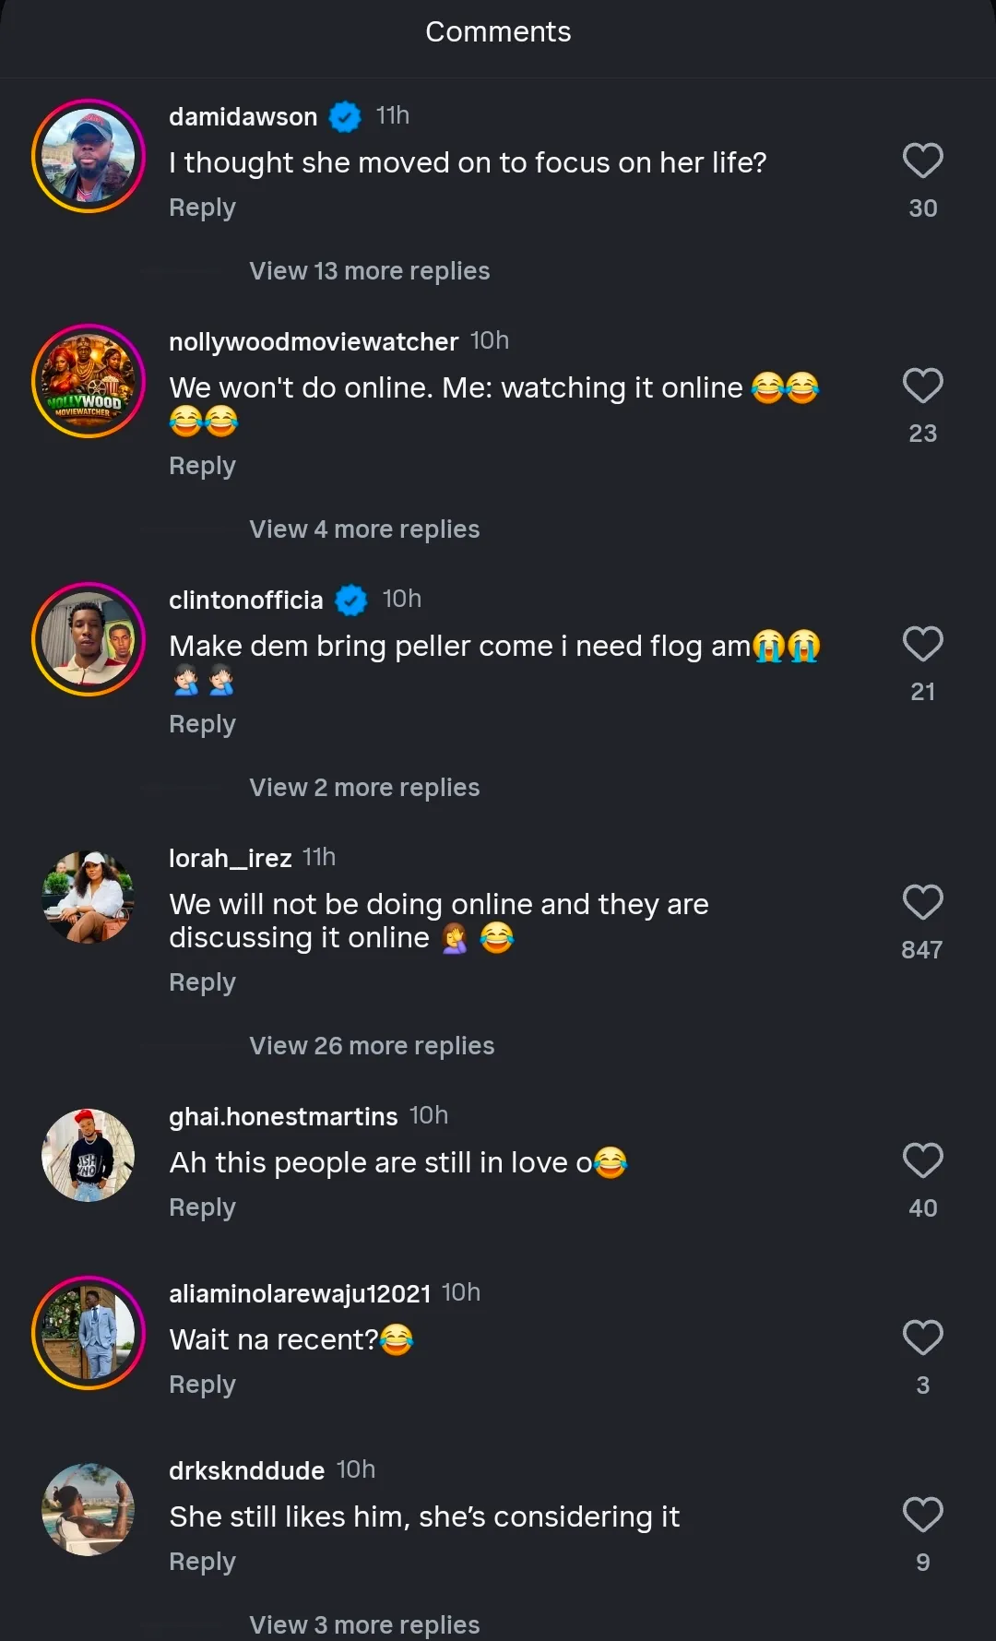The width and height of the screenshot is (996, 1641).
Task: Like damidawson's comment with the heart
Action: coord(922,161)
